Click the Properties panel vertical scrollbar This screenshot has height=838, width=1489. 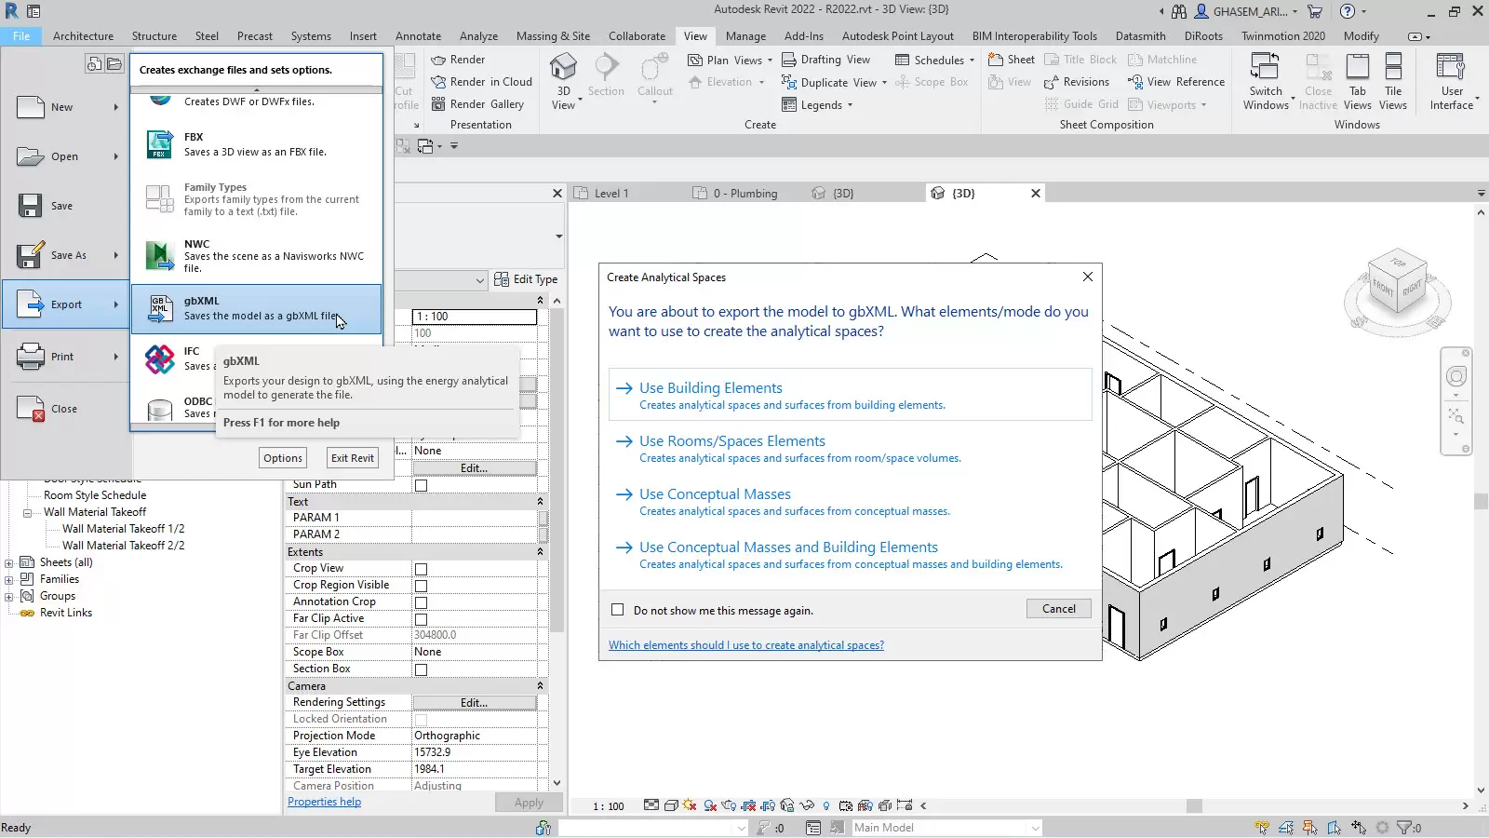[x=557, y=466]
